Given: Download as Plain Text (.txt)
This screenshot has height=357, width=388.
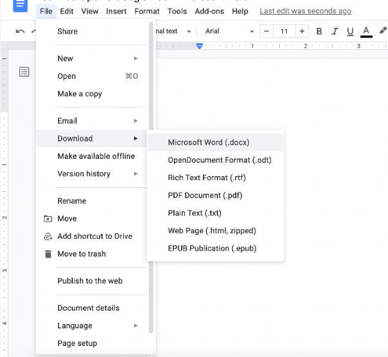Looking at the screenshot, I should [x=215, y=213].
